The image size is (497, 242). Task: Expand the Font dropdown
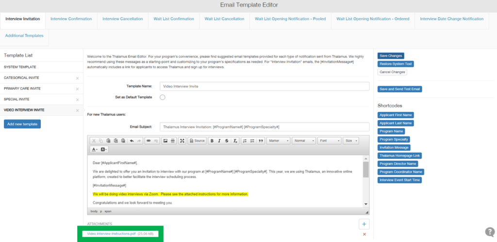(329, 141)
